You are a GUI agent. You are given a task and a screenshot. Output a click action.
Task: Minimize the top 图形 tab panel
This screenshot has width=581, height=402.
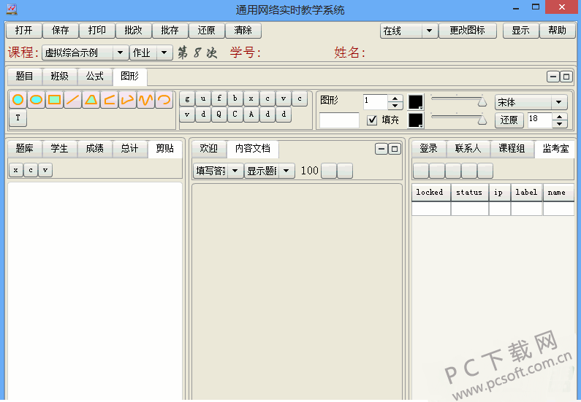point(552,77)
